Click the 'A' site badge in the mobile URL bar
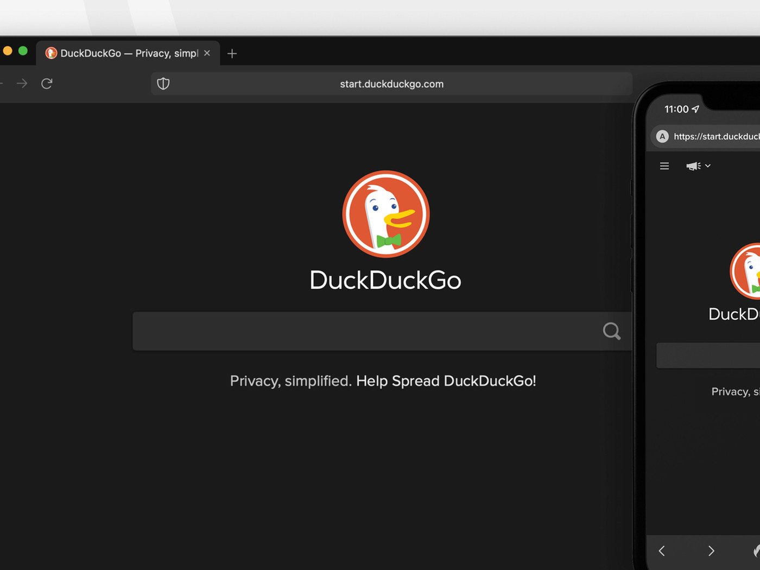760x570 pixels. 662,136
